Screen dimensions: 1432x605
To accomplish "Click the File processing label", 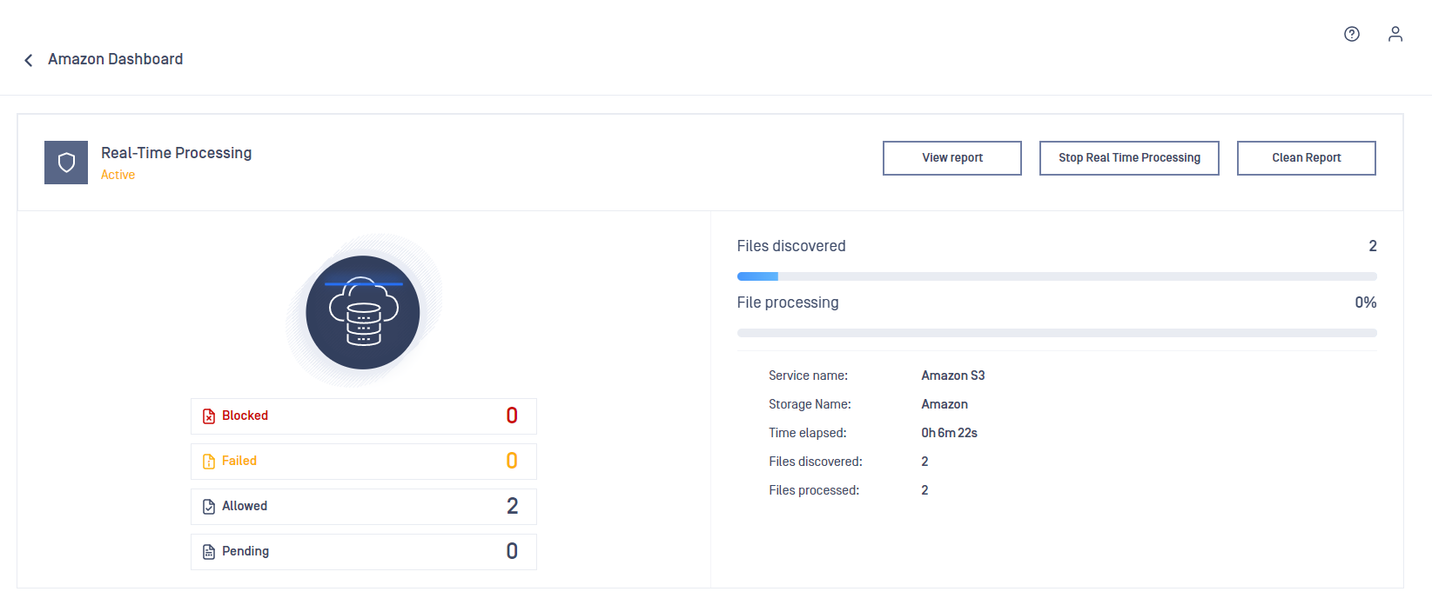I will (788, 302).
